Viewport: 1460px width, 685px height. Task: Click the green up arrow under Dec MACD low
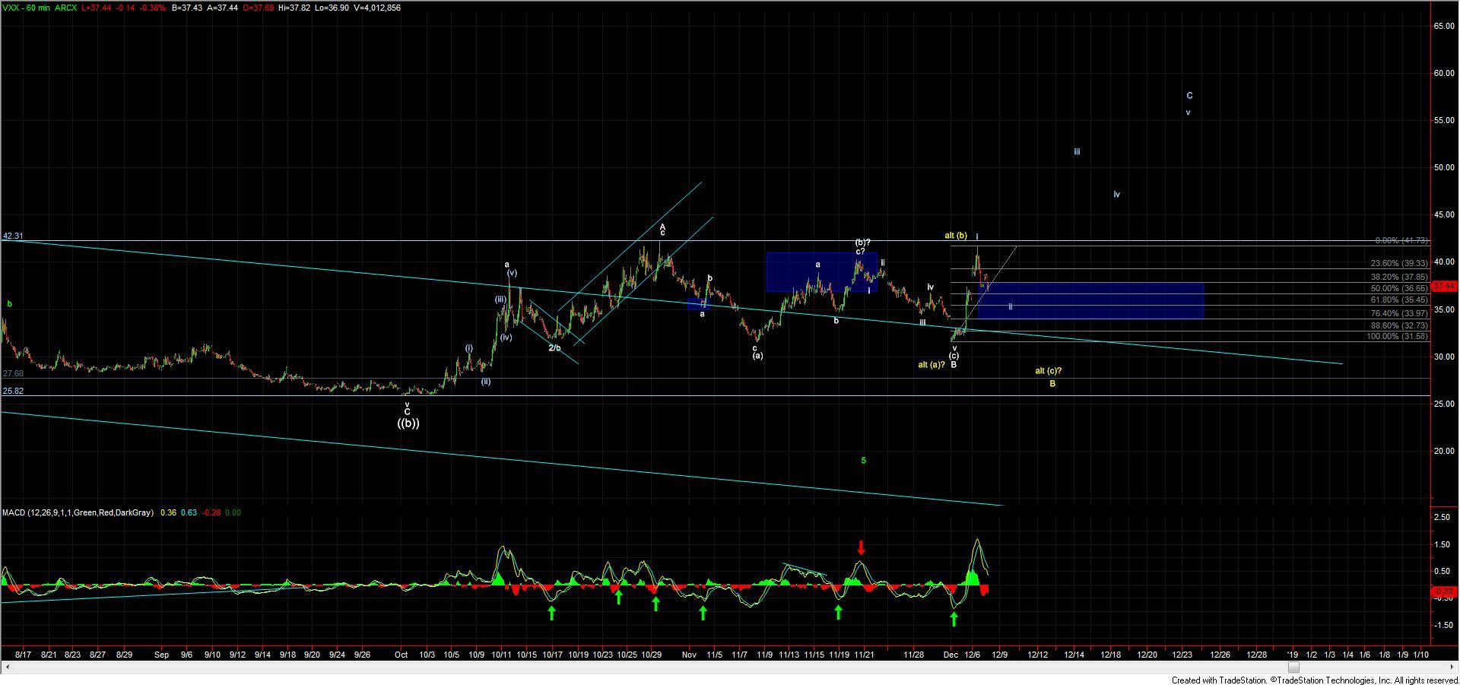tap(954, 620)
